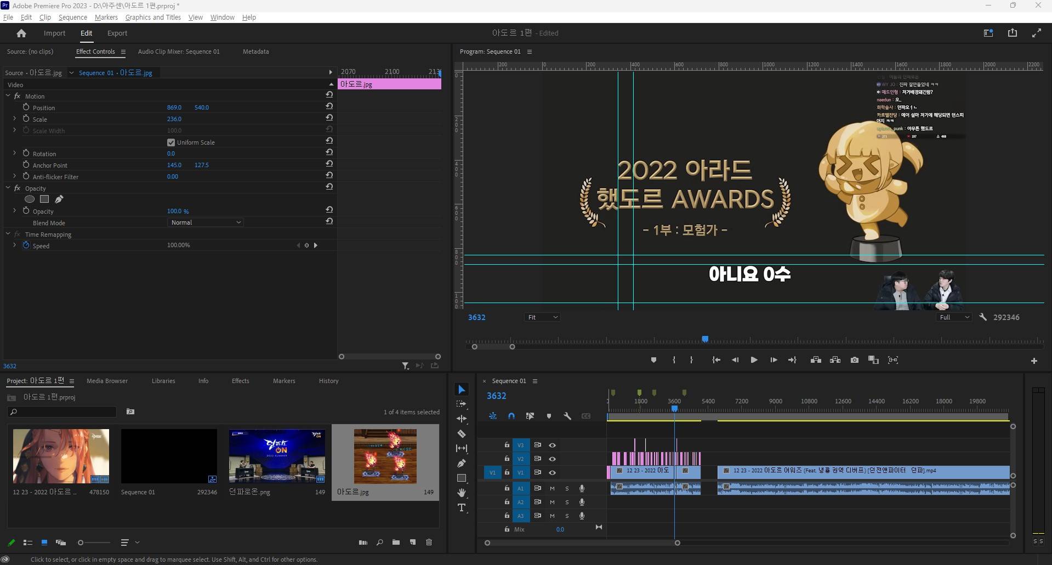
Task: Select the Ripple Edit tool
Action: [x=462, y=419]
